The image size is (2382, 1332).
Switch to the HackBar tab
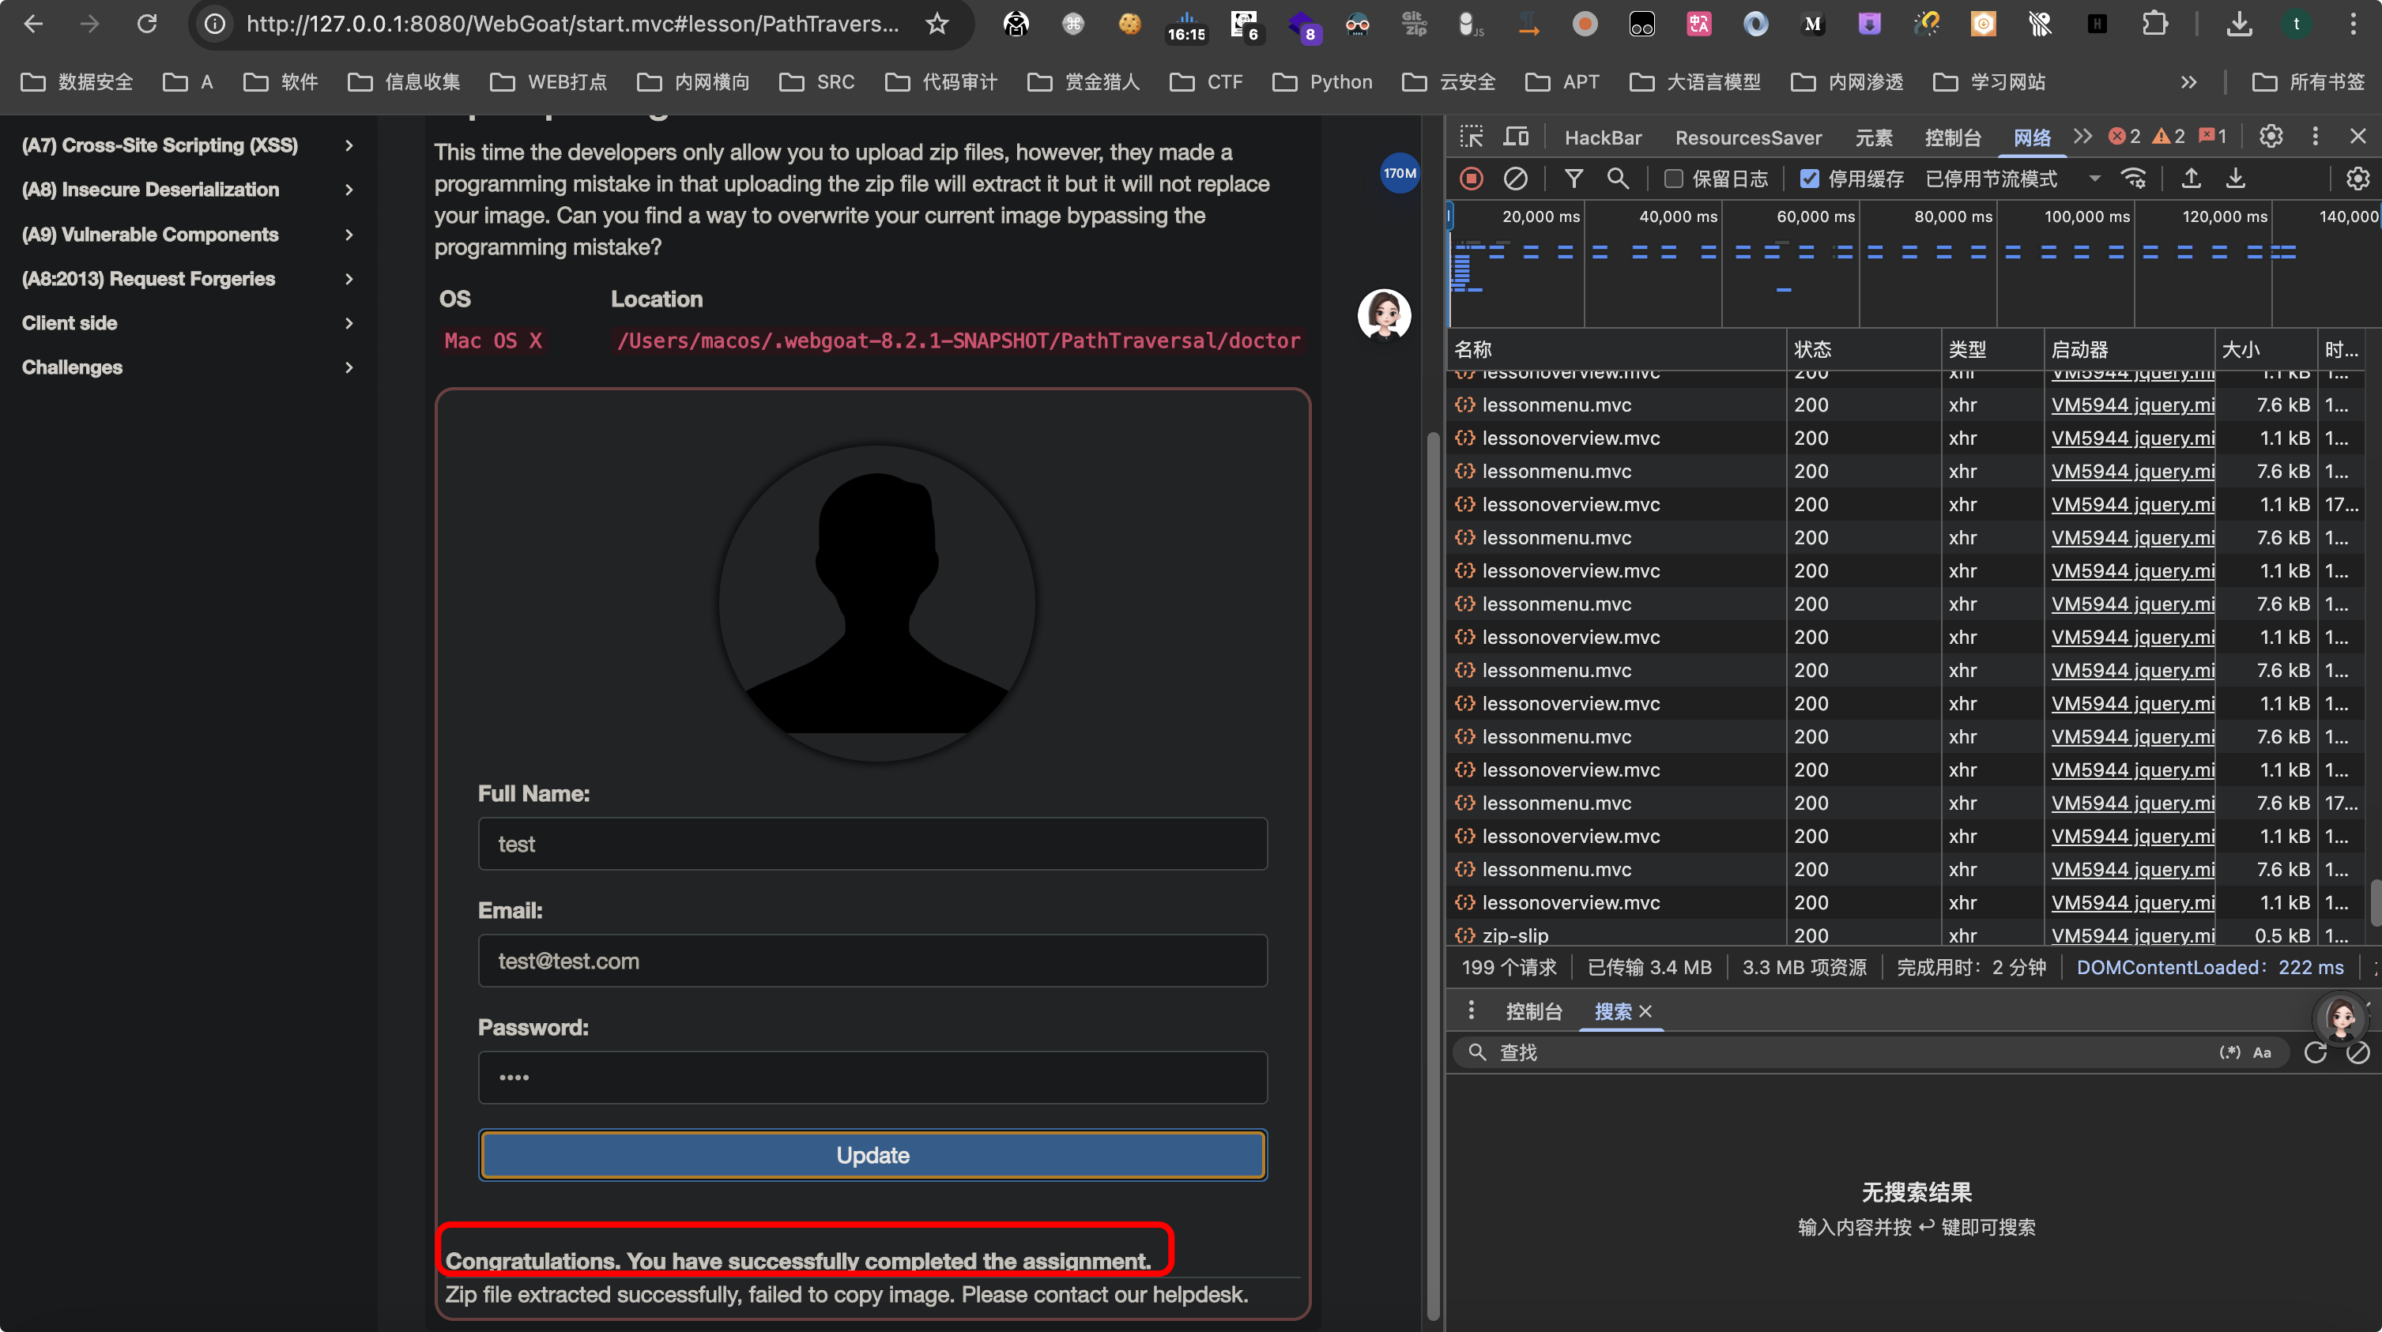[x=1603, y=137]
